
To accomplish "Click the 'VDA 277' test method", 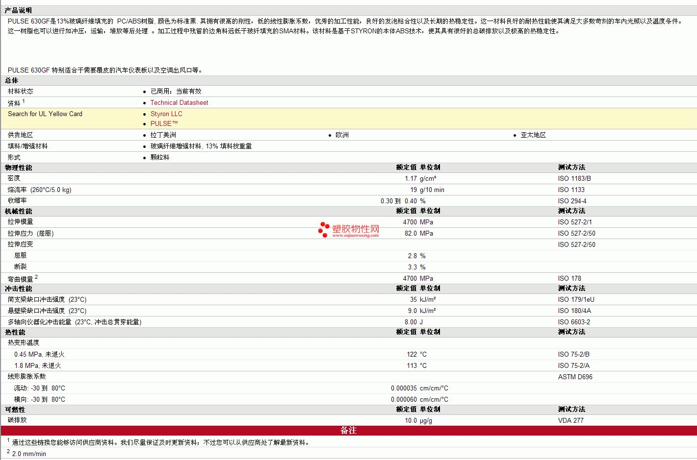I will tap(571, 421).
